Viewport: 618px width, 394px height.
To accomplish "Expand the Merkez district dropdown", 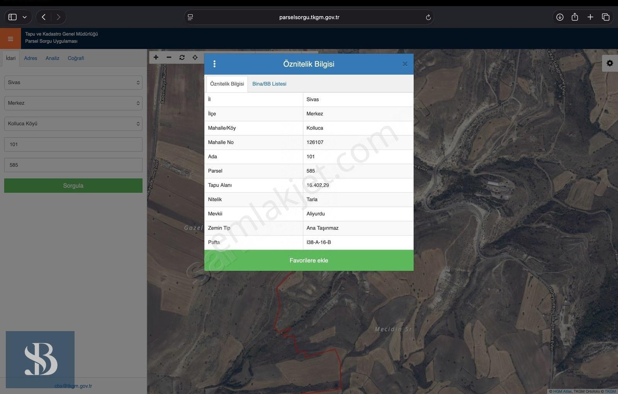I will 73,103.
